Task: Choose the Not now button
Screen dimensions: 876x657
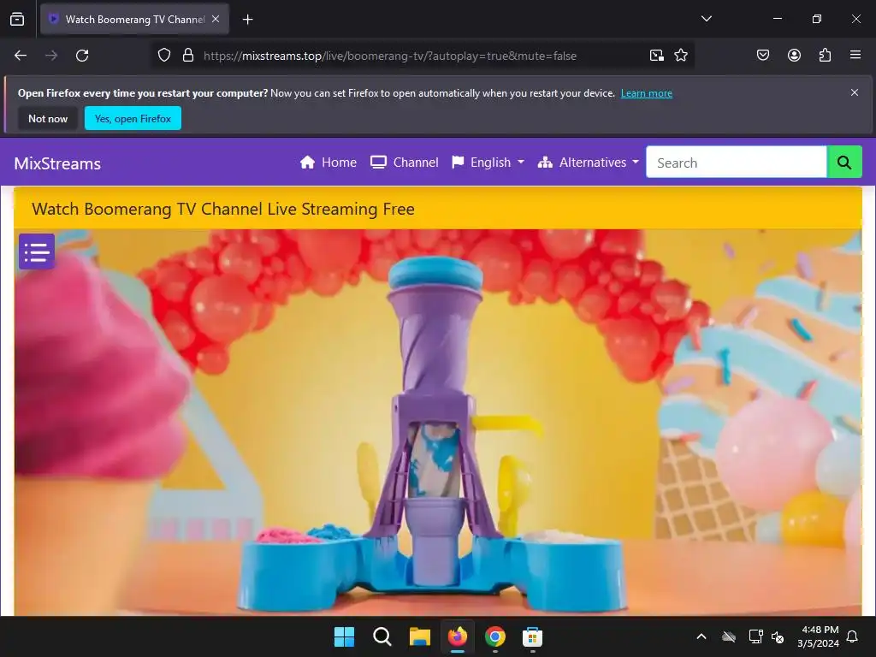Action: pyautogui.click(x=48, y=118)
